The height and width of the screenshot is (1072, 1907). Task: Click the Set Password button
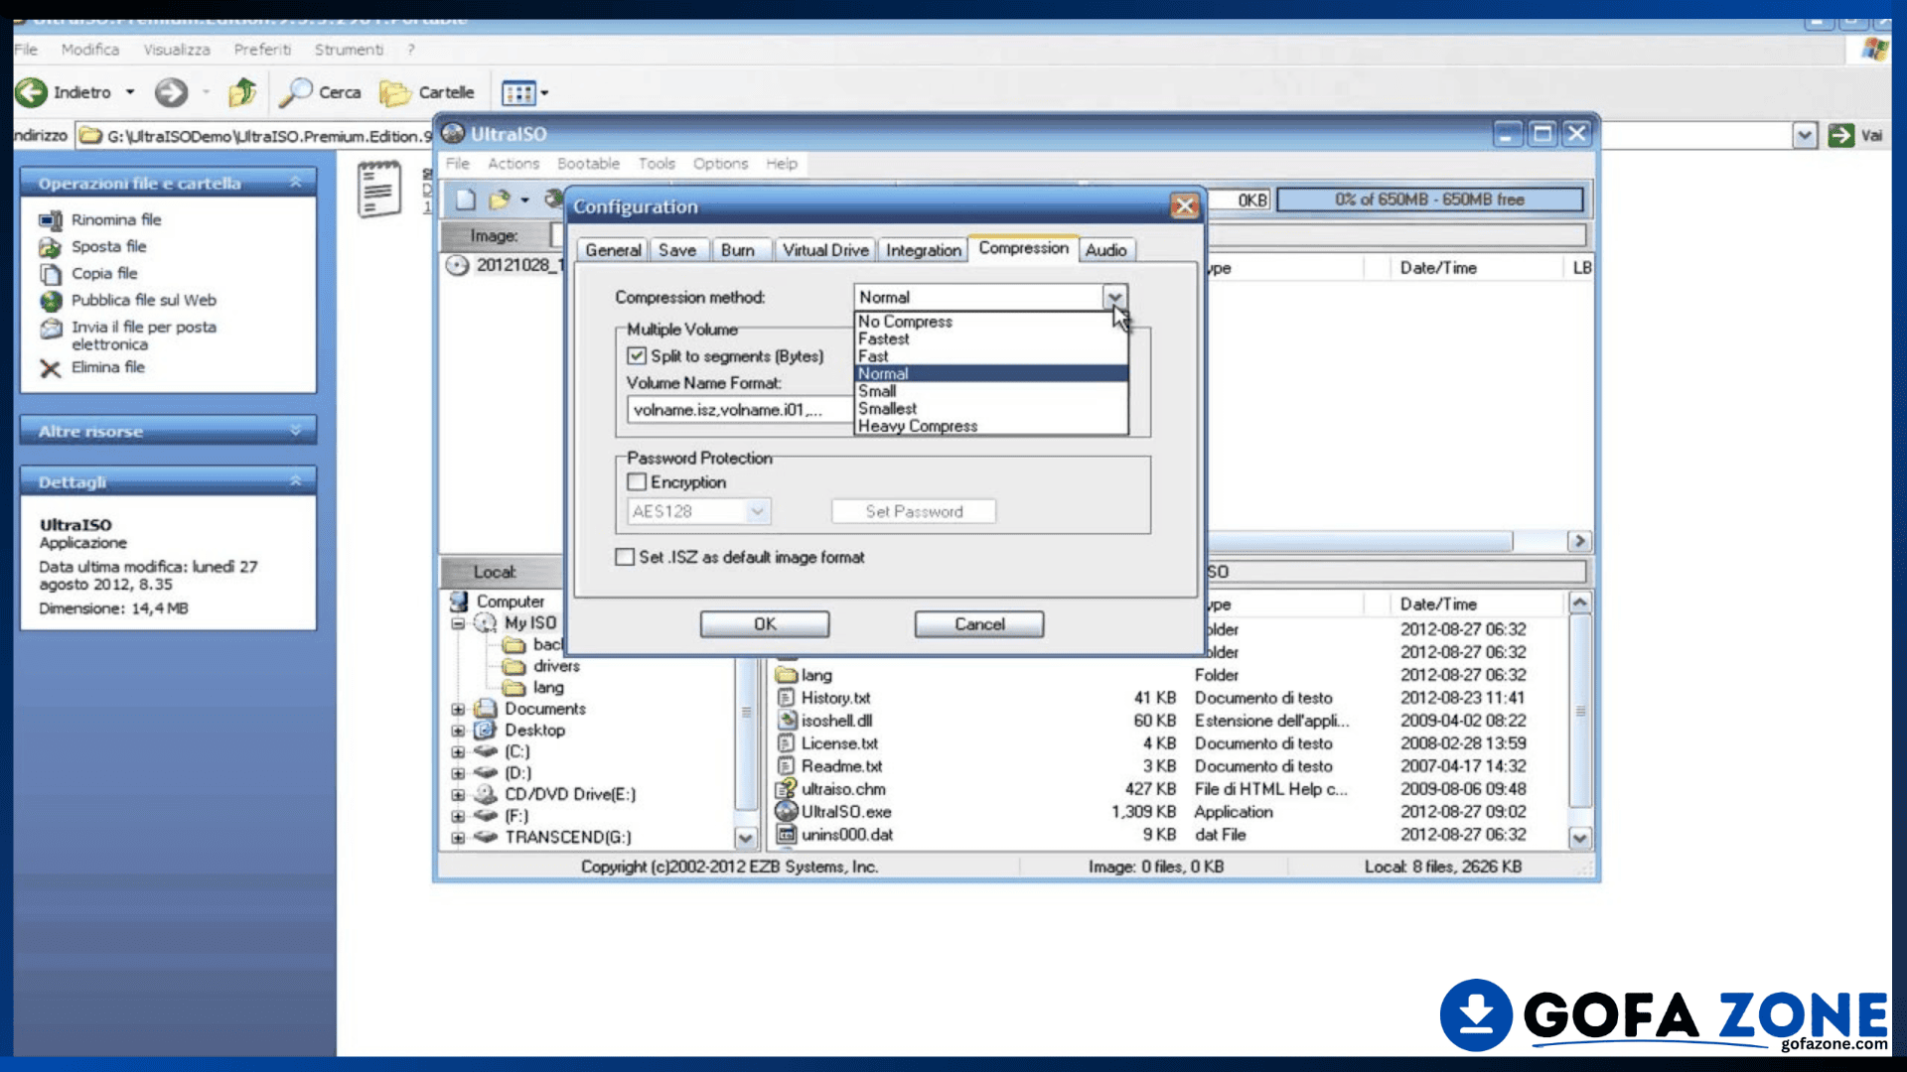pyautogui.click(x=914, y=511)
